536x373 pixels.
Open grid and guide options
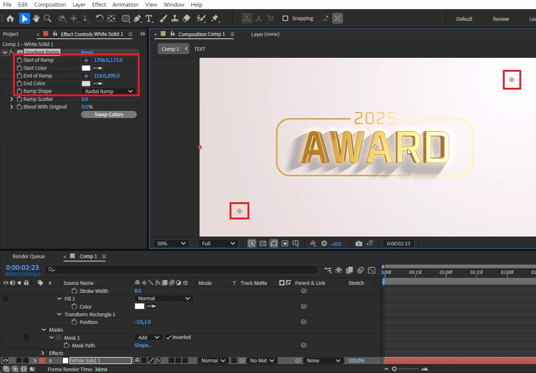point(296,244)
